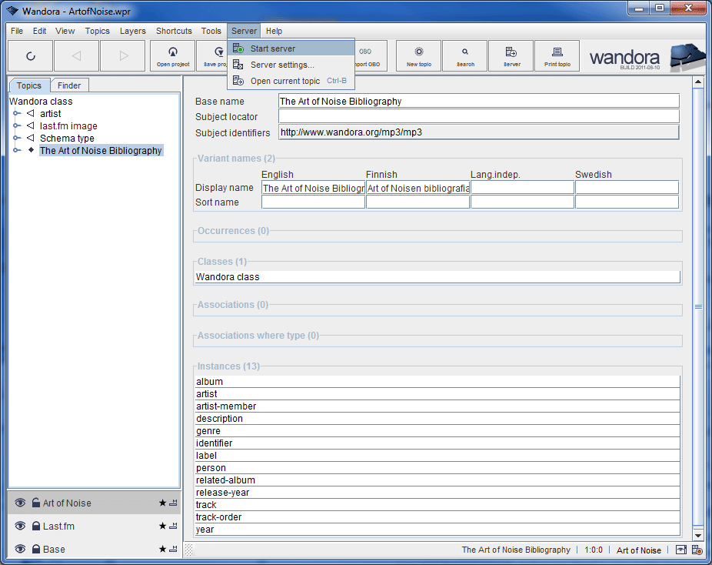
Task: Click the New topic toolbar button
Action: coord(419,56)
